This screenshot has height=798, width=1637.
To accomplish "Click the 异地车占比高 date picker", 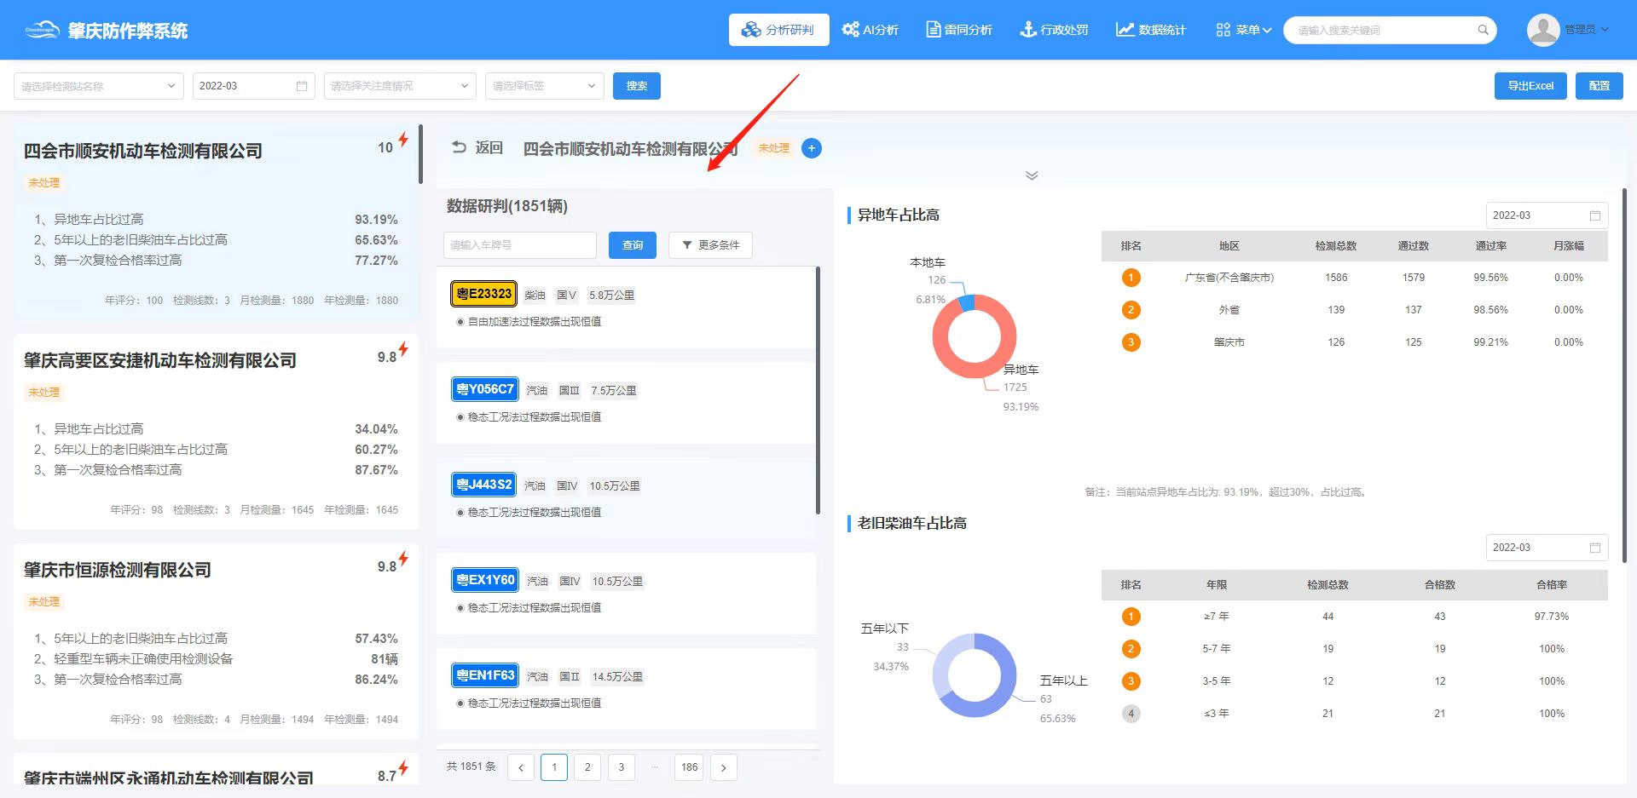I will [1547, 215].
